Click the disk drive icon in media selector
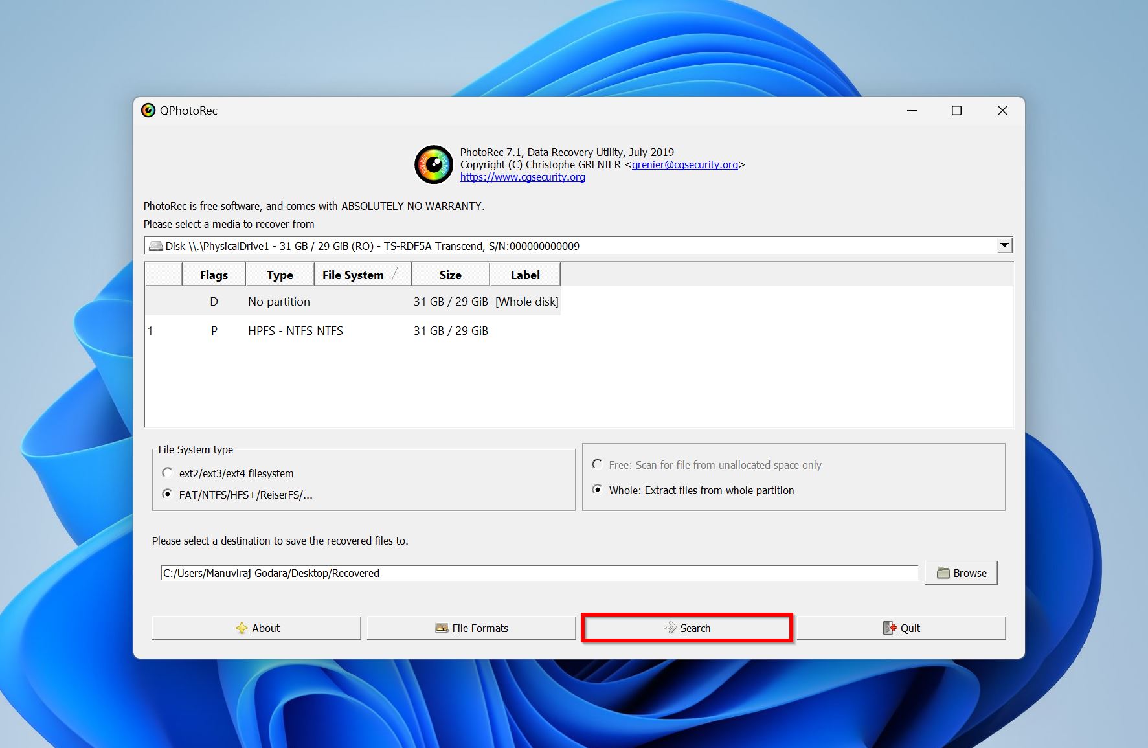 [x=155, y=246]
